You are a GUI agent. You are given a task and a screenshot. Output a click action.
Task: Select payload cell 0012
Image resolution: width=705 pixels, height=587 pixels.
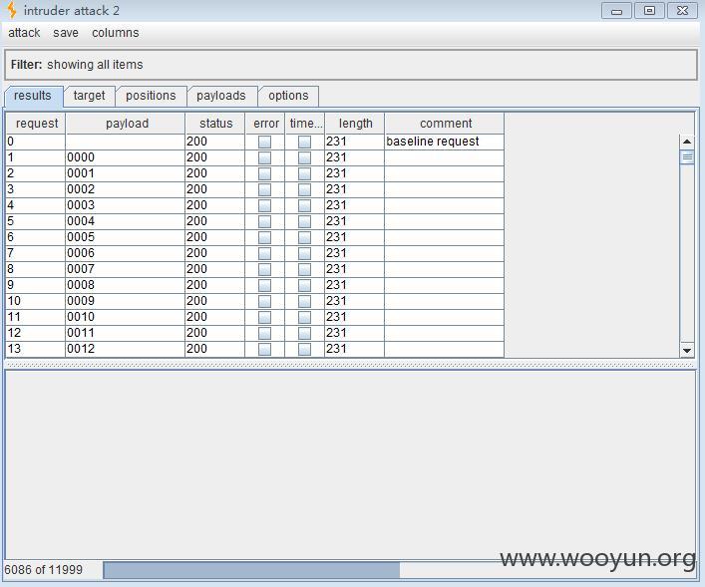pos(125,349)
